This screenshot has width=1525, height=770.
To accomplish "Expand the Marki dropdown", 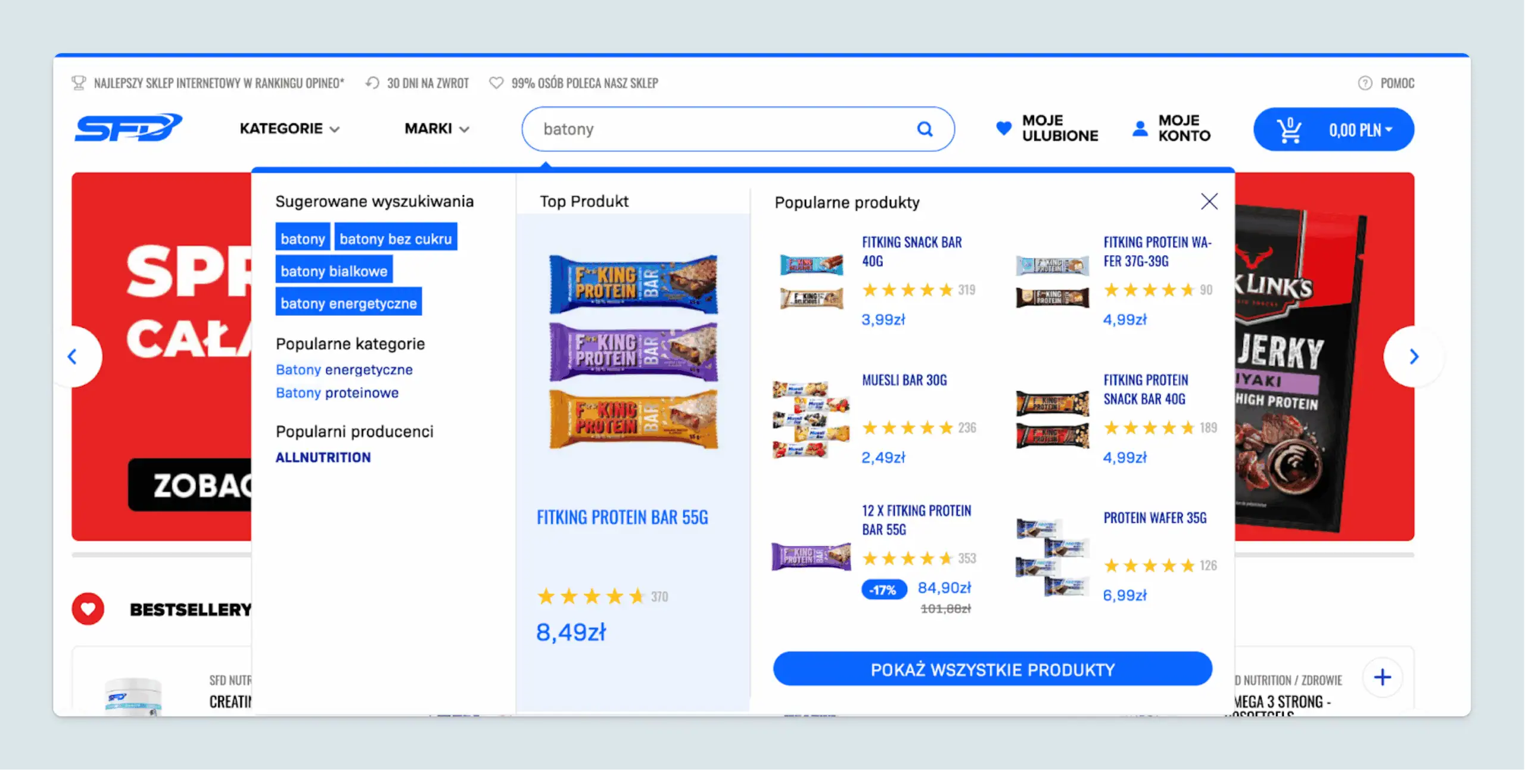I will point(437,129).
